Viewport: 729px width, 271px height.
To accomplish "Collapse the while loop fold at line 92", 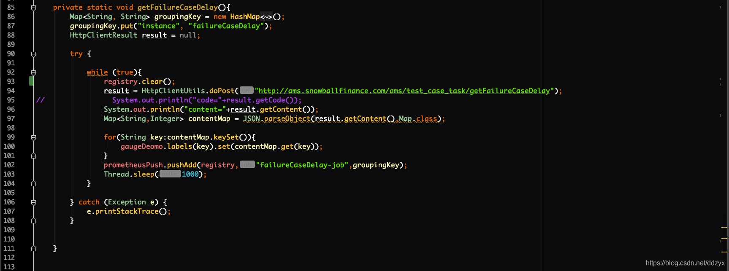I will coord(33,72).
